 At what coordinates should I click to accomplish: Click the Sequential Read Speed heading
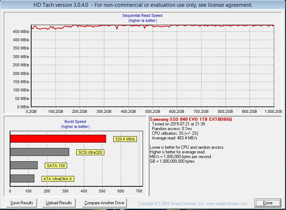[x=142, y=15]
